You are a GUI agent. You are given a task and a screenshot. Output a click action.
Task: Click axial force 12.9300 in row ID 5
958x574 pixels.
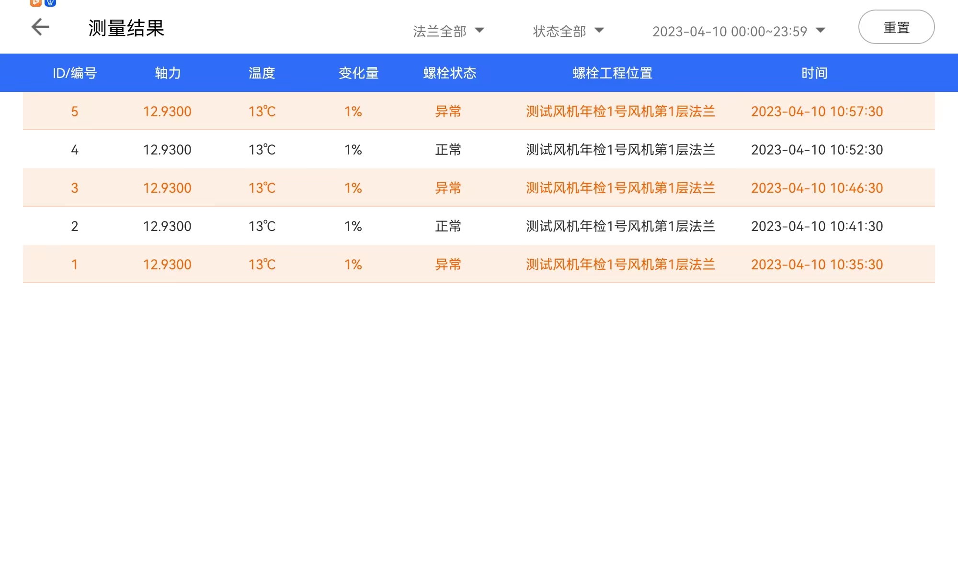click(167, 111)
